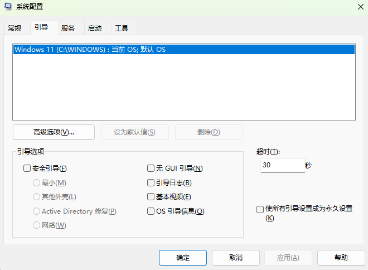Click the 取消 button
The height and width of the screenshot is (270, 368).
tap(236, 258)
